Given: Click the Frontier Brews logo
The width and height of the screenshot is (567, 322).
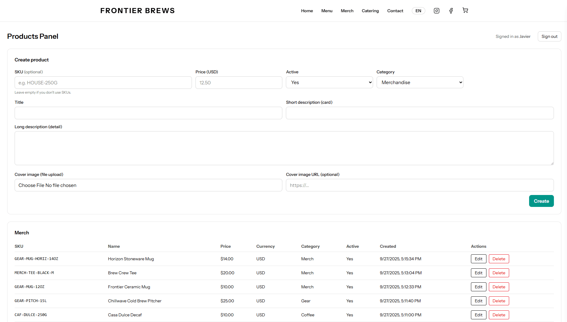Looking at the screenshot, I should [138, 11].
